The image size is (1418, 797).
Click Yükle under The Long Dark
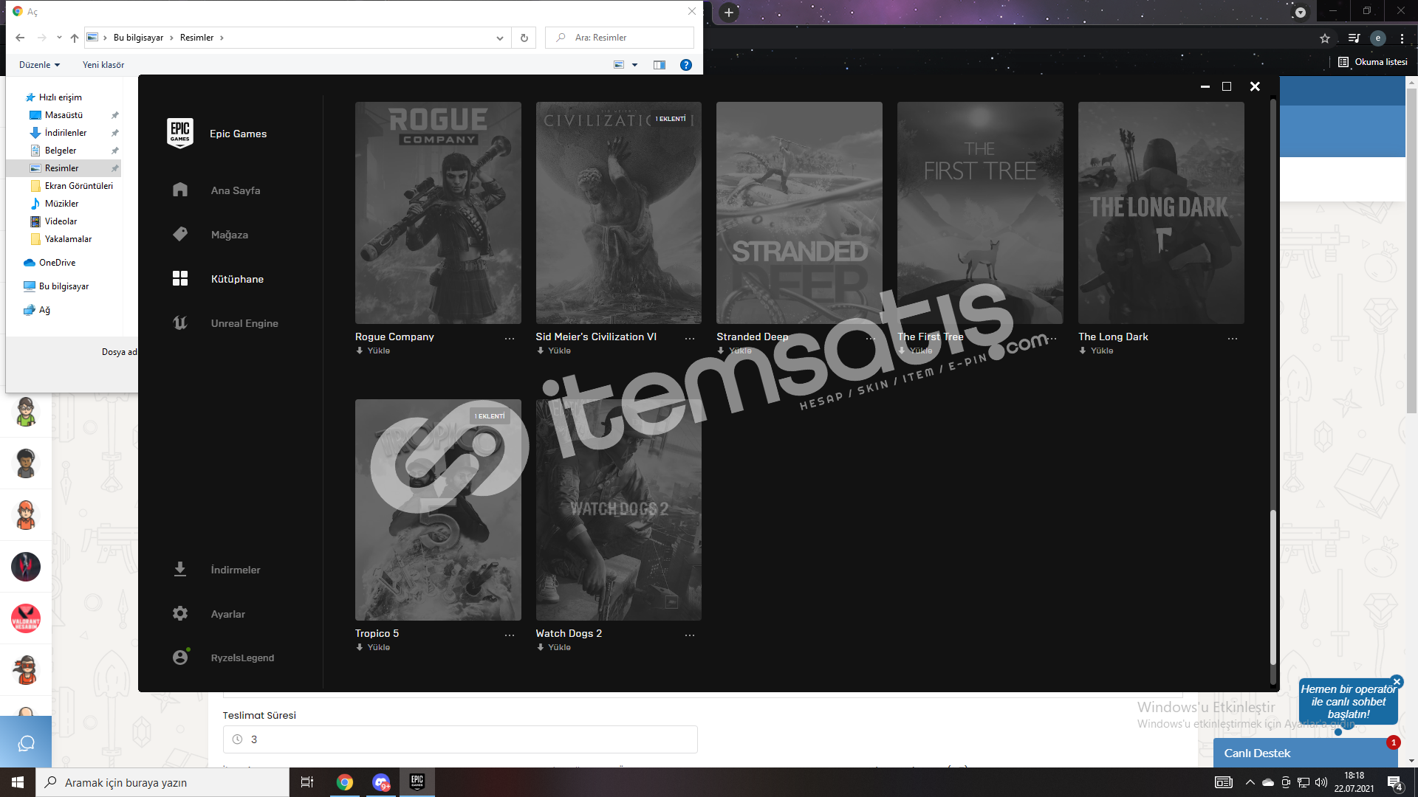click(1096, 351)
